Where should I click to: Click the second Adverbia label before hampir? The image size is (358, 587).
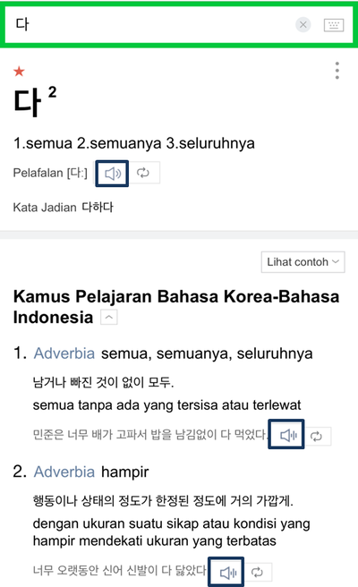coord(64,472)
